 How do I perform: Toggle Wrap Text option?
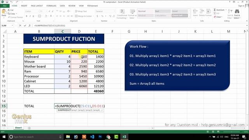click(81, 11)
